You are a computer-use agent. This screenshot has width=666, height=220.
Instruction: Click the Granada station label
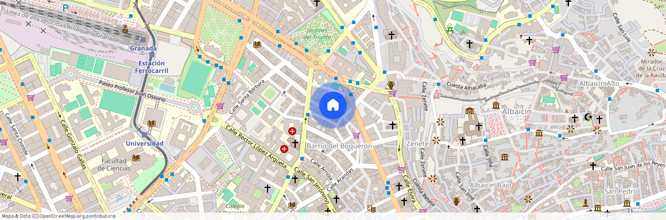143,48
